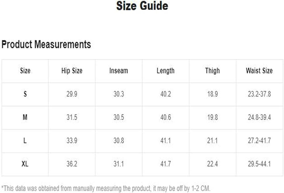Click the Size column header
The width and height of the screenshot is (284, 193).
[25, 71]
